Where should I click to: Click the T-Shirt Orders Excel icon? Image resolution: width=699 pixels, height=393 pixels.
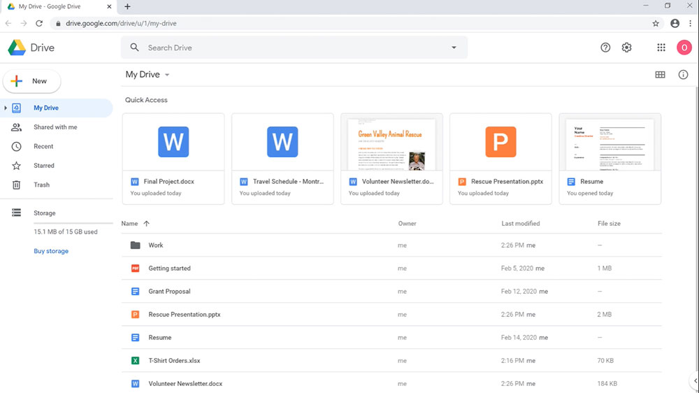tap(135, 360)
